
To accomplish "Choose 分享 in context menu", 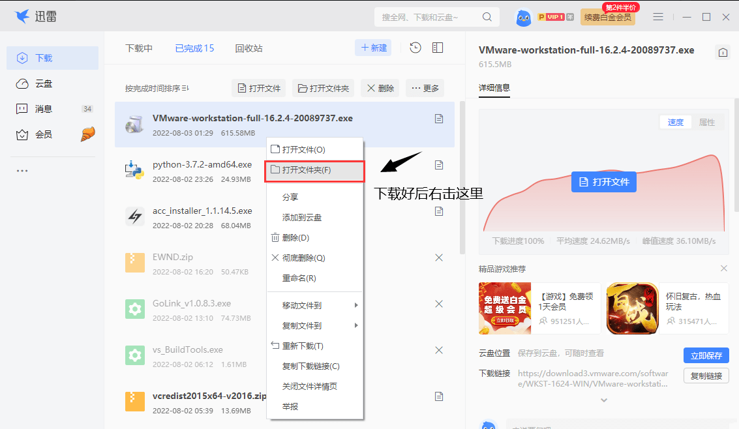I will [315, 197].
